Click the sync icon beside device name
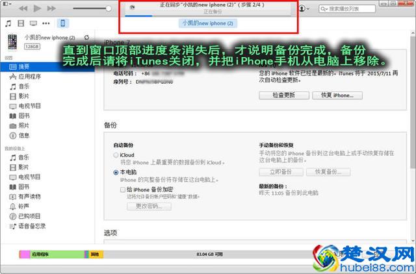 (86, 38)
